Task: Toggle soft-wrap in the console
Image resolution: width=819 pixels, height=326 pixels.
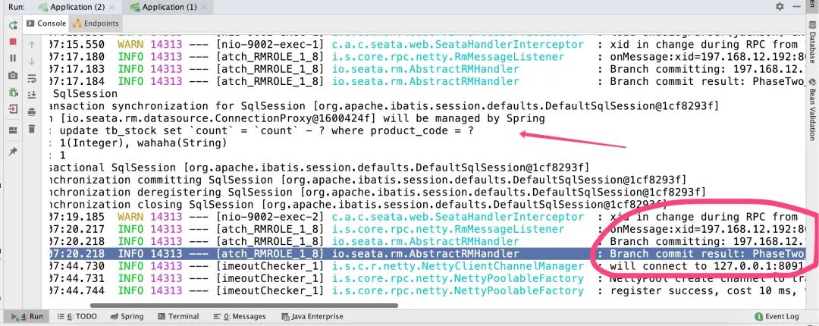Action: (31, 78)
